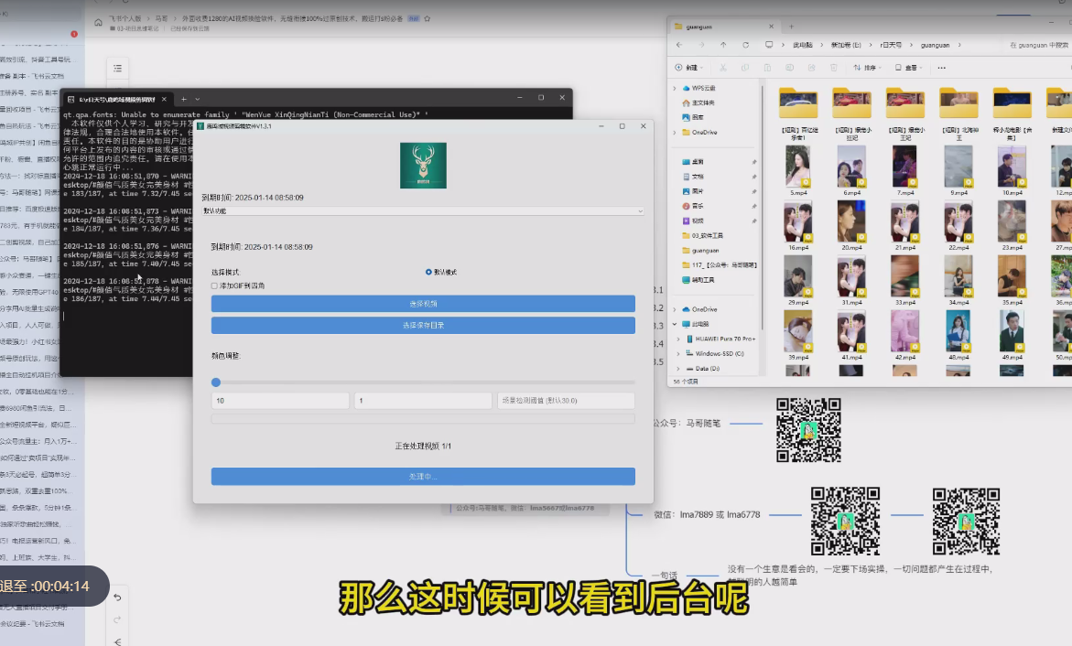Select the 默认模式 radio button

(428, 271)
